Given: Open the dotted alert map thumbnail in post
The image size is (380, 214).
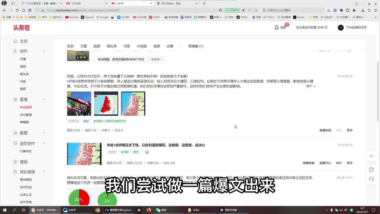Looking at the screenshot, I should tap(133, 104).
